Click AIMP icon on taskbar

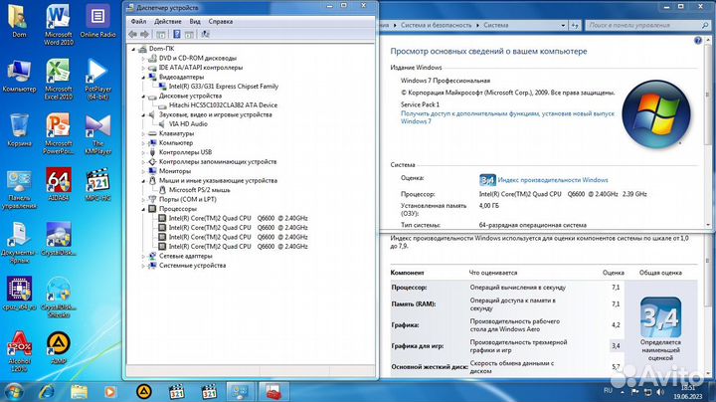click(x=144, y=391)
